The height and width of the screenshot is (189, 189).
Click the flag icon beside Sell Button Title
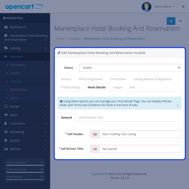pyautogui.click(x=95, y=149)
